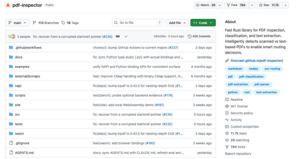Click the wasm folder icon
Screen dimensions: 296x159
click(x=11, y=133)
